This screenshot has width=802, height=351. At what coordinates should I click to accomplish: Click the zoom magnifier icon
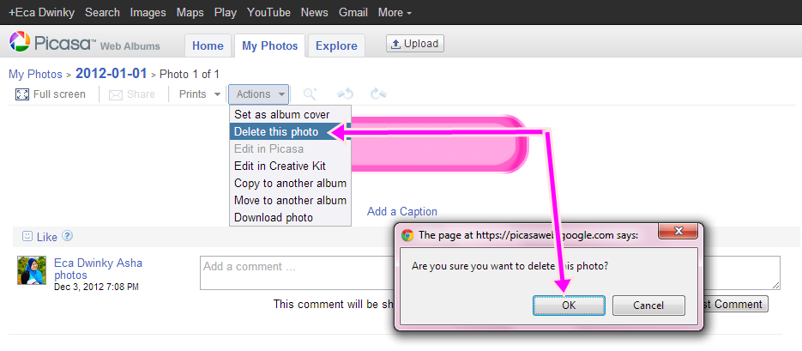coord(310,94)
